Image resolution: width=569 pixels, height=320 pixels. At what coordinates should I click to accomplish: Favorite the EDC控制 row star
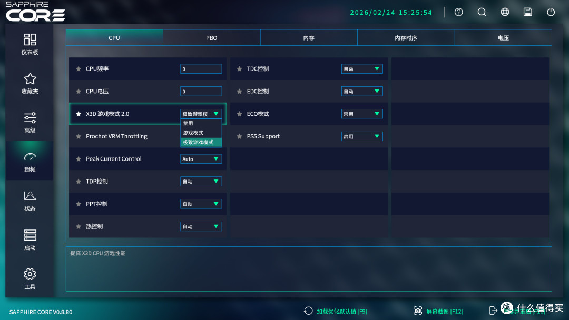[x=240, y=92]
